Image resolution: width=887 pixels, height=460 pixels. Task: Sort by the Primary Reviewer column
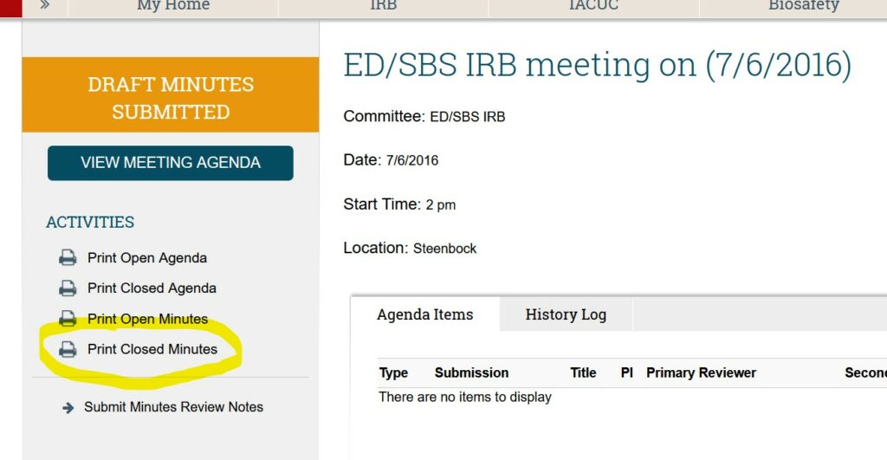701,373
